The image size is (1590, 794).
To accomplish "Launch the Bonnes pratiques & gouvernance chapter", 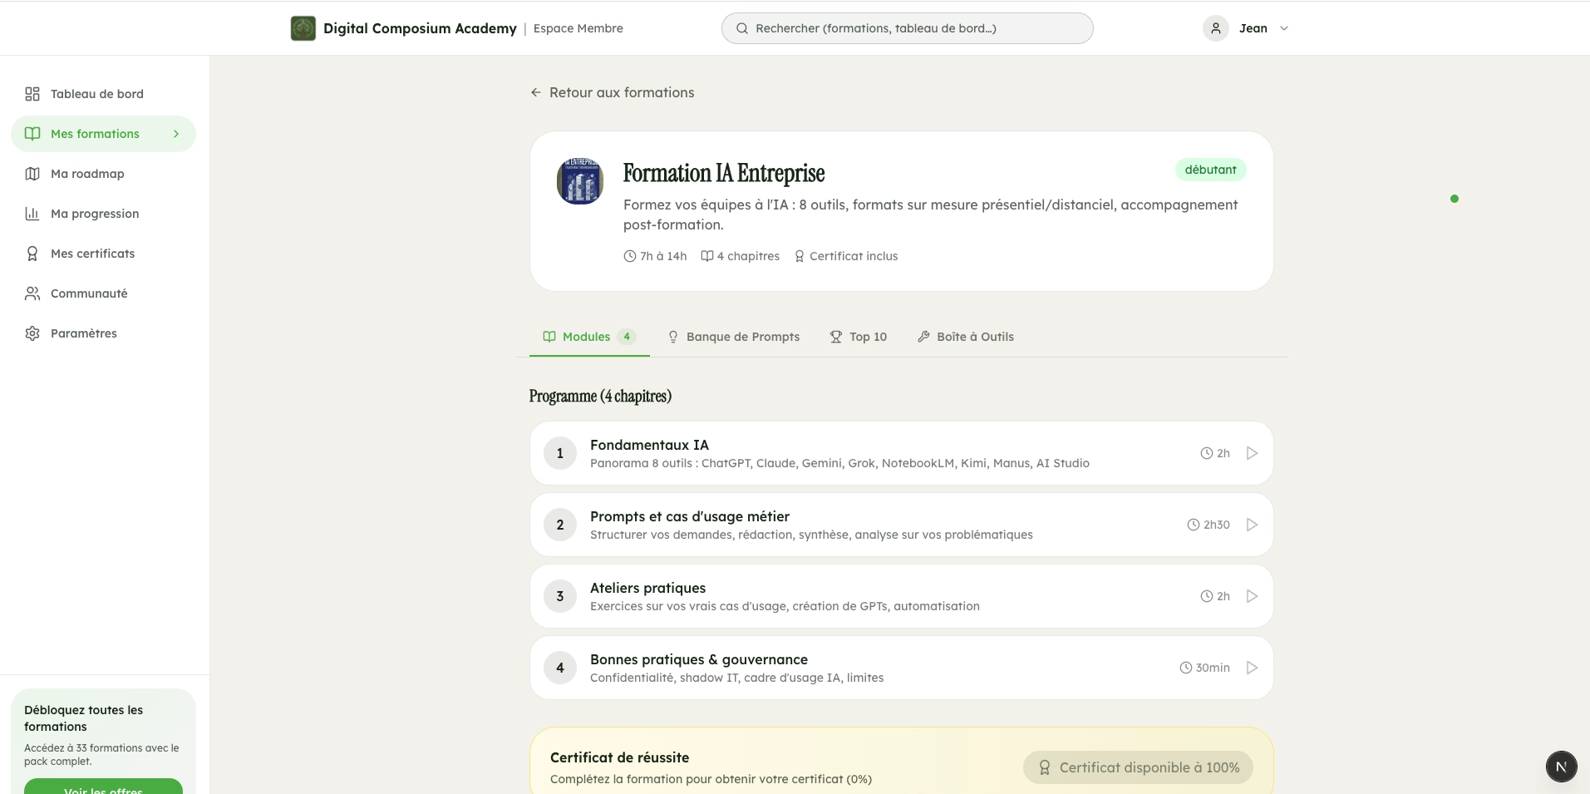I will tap(1251, 668).
